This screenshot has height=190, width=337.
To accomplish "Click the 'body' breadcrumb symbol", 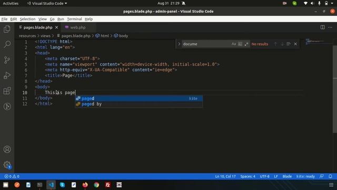I will 121,36.
